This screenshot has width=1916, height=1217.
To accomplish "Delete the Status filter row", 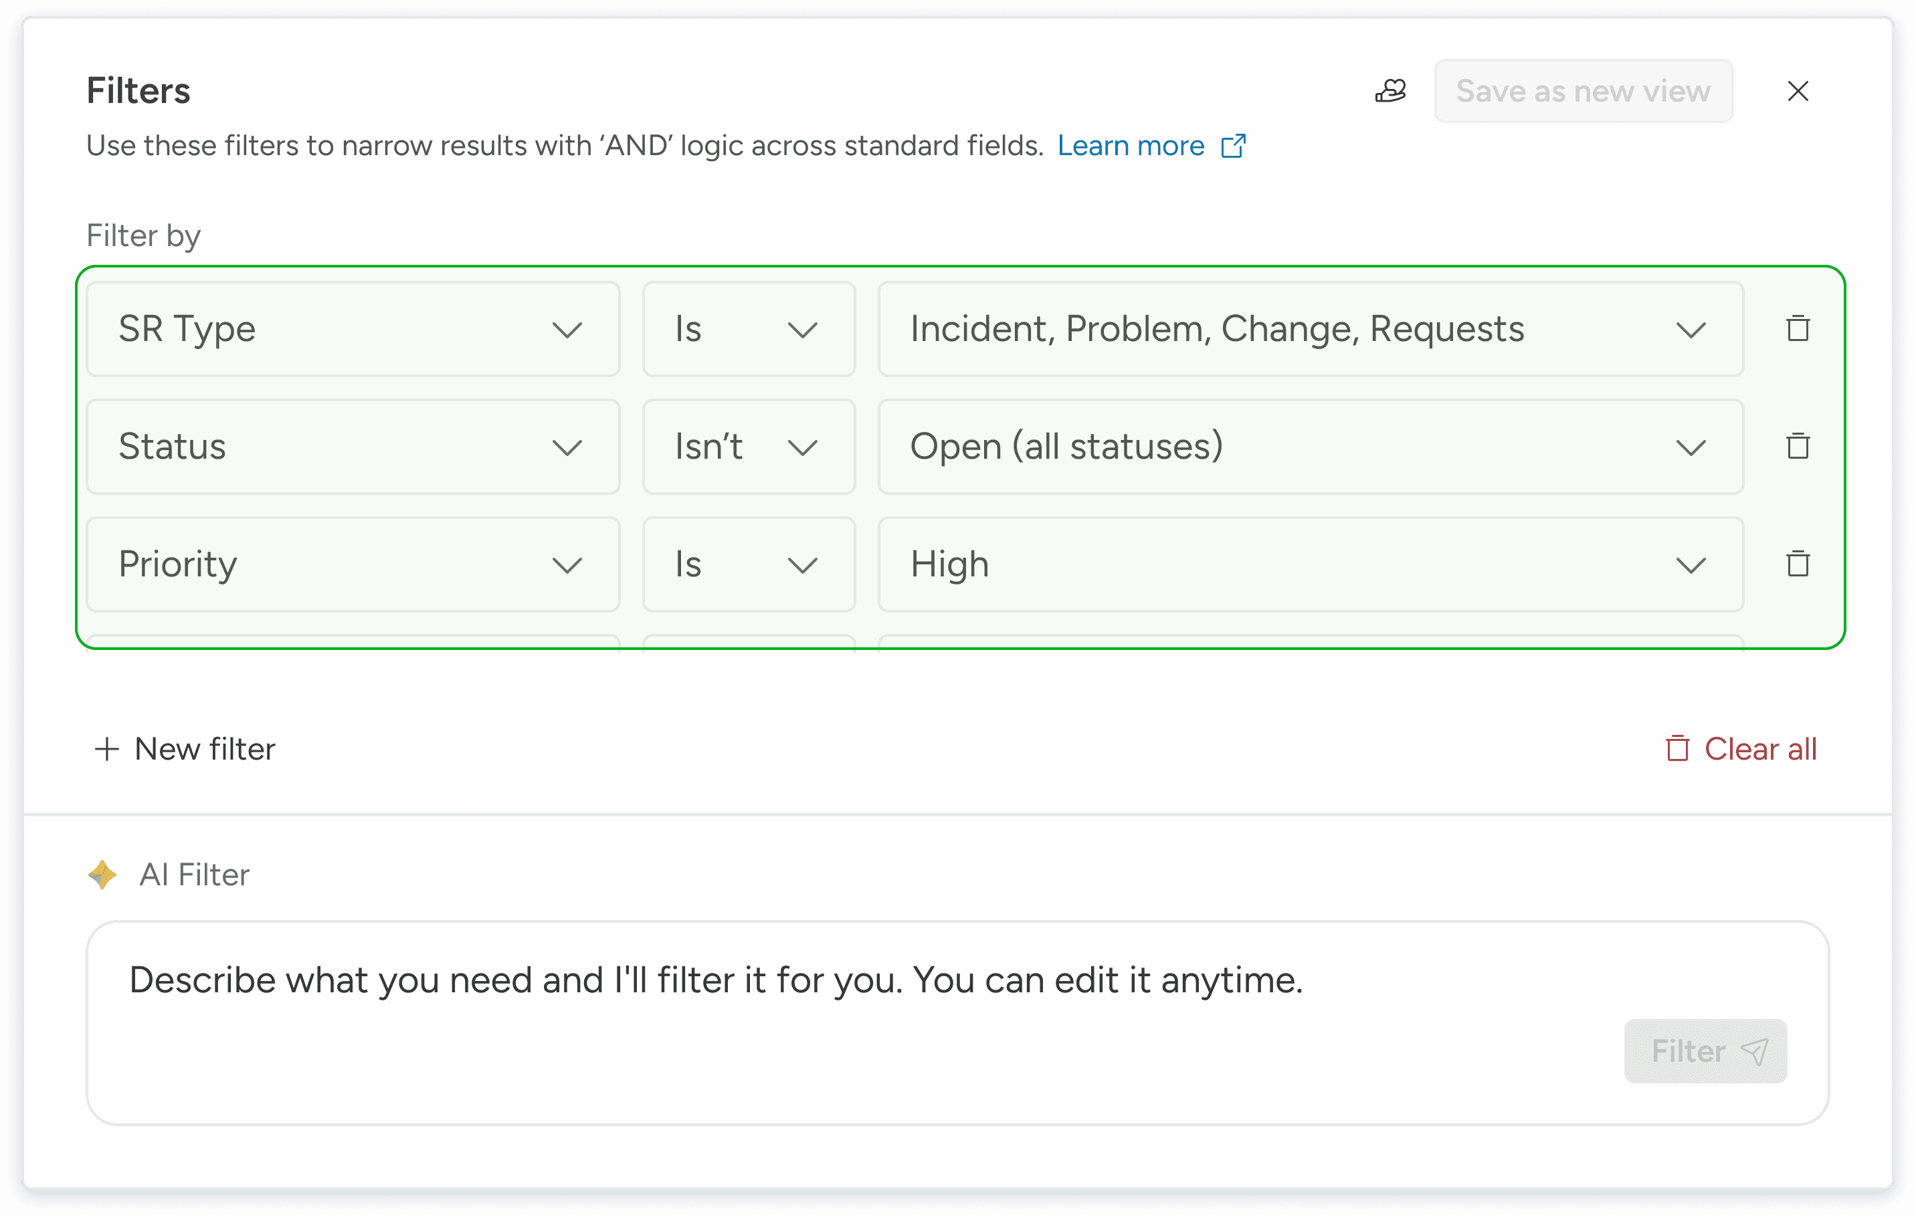I will coord(1798,446).
